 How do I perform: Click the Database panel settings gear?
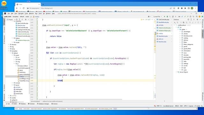click(197, 19)
